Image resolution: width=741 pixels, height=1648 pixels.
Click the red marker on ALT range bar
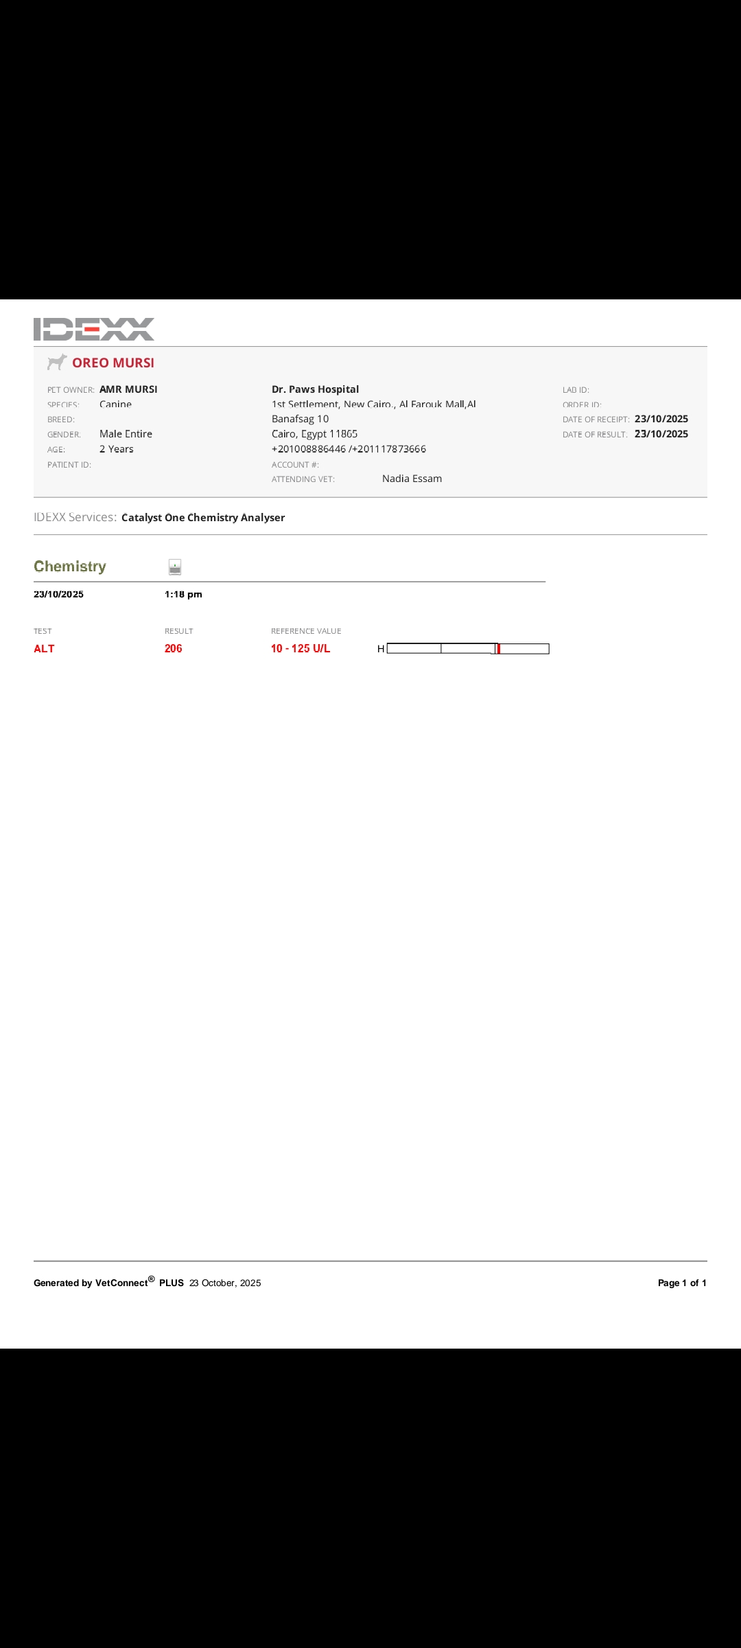tap(499, 649)
